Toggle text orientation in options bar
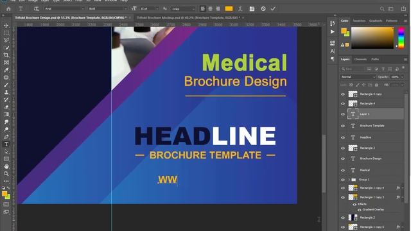Viewport: 411px width, 231px height. pyautogui.click(x=36, y=8)
